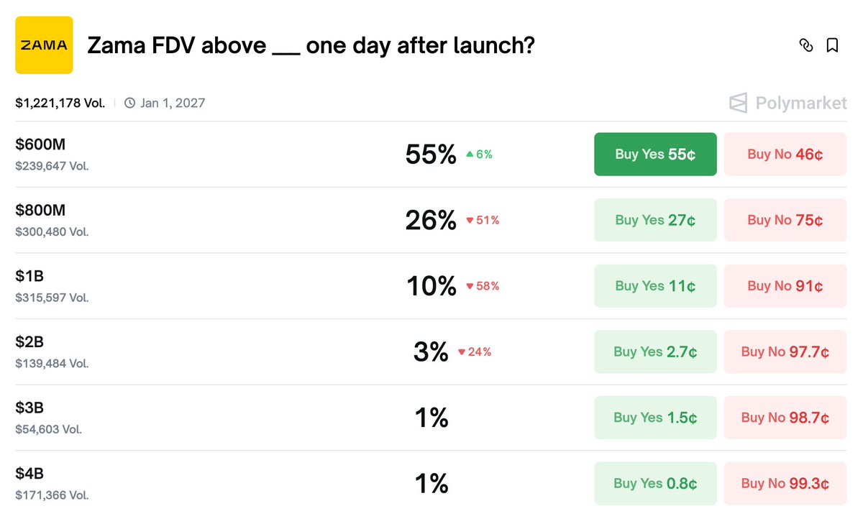The height and width of the screenshot is (524, 863).
Task: Click the market title heading
Action: pos(311,46)
